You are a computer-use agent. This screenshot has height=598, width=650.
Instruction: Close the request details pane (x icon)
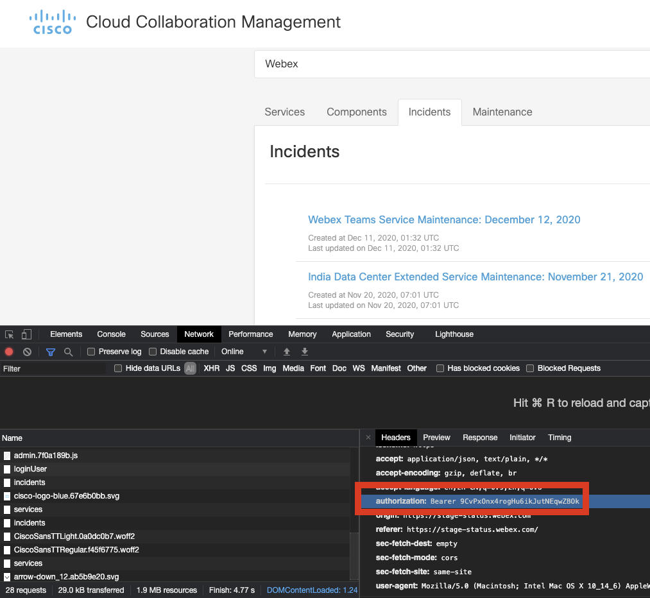[x=368, y=438]
